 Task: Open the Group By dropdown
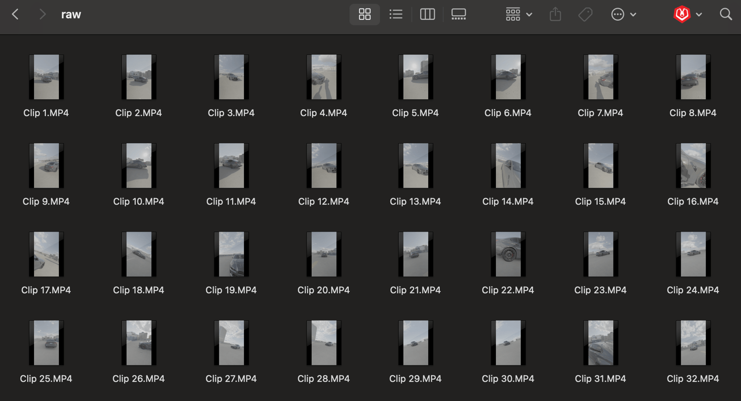519,14
